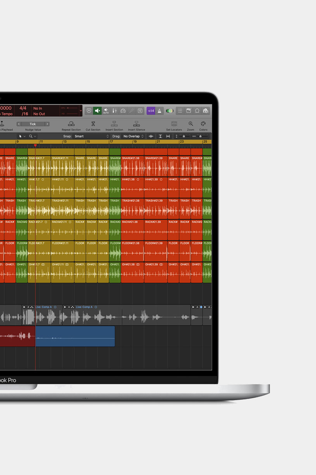The height and width of the screenshot is (475, 316).
Task: Open the Drag No Overlap dropdown
Action: 134,136
